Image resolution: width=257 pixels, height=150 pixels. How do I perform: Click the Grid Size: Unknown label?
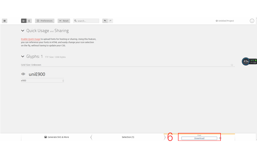click(x=31, y=65)
